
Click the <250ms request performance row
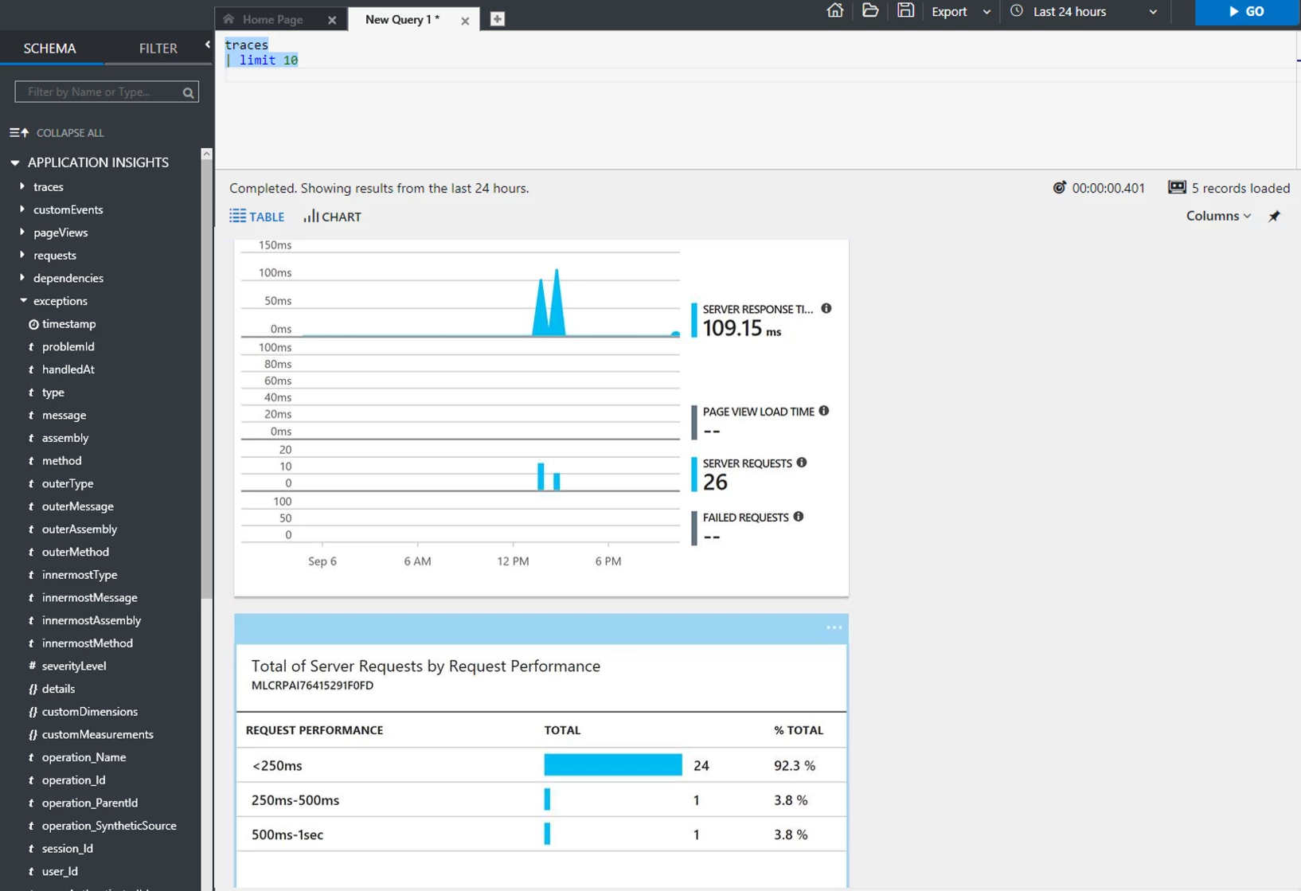(541, 765)
